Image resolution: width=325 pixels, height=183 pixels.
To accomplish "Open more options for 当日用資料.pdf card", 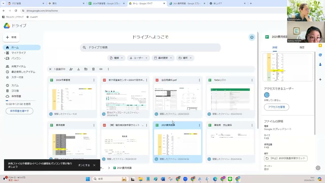I will point(199,80).
